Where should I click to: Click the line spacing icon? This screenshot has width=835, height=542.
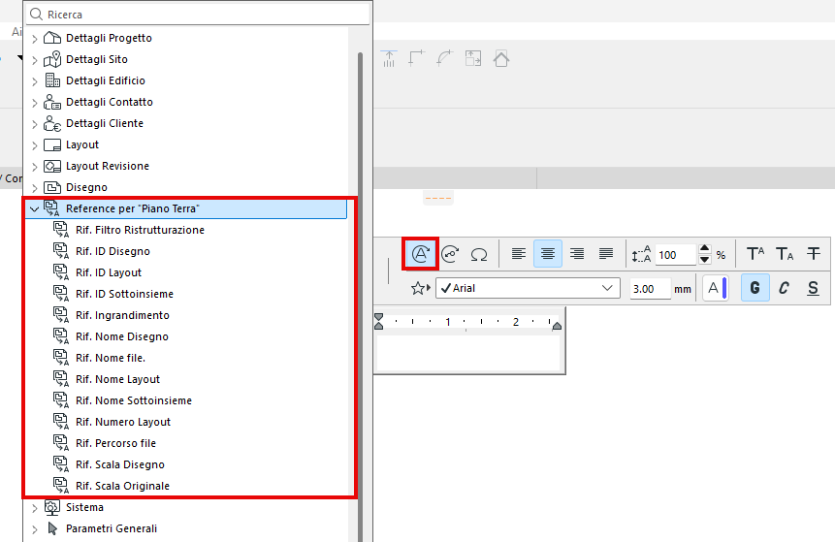(641, 254)
